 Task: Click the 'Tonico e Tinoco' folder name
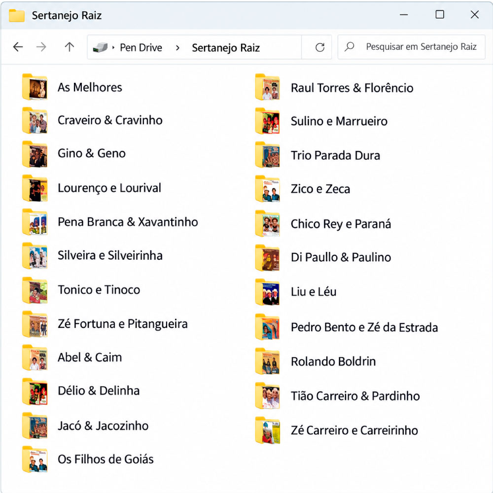99,290
